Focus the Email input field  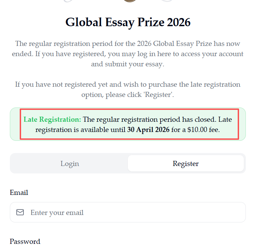point(136,213)
